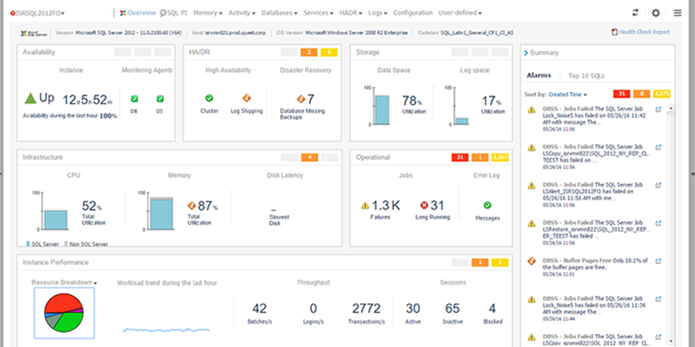Screen dimensions: 695x347
Task: Open the Configuration menu item
Action: pos(413,13)
